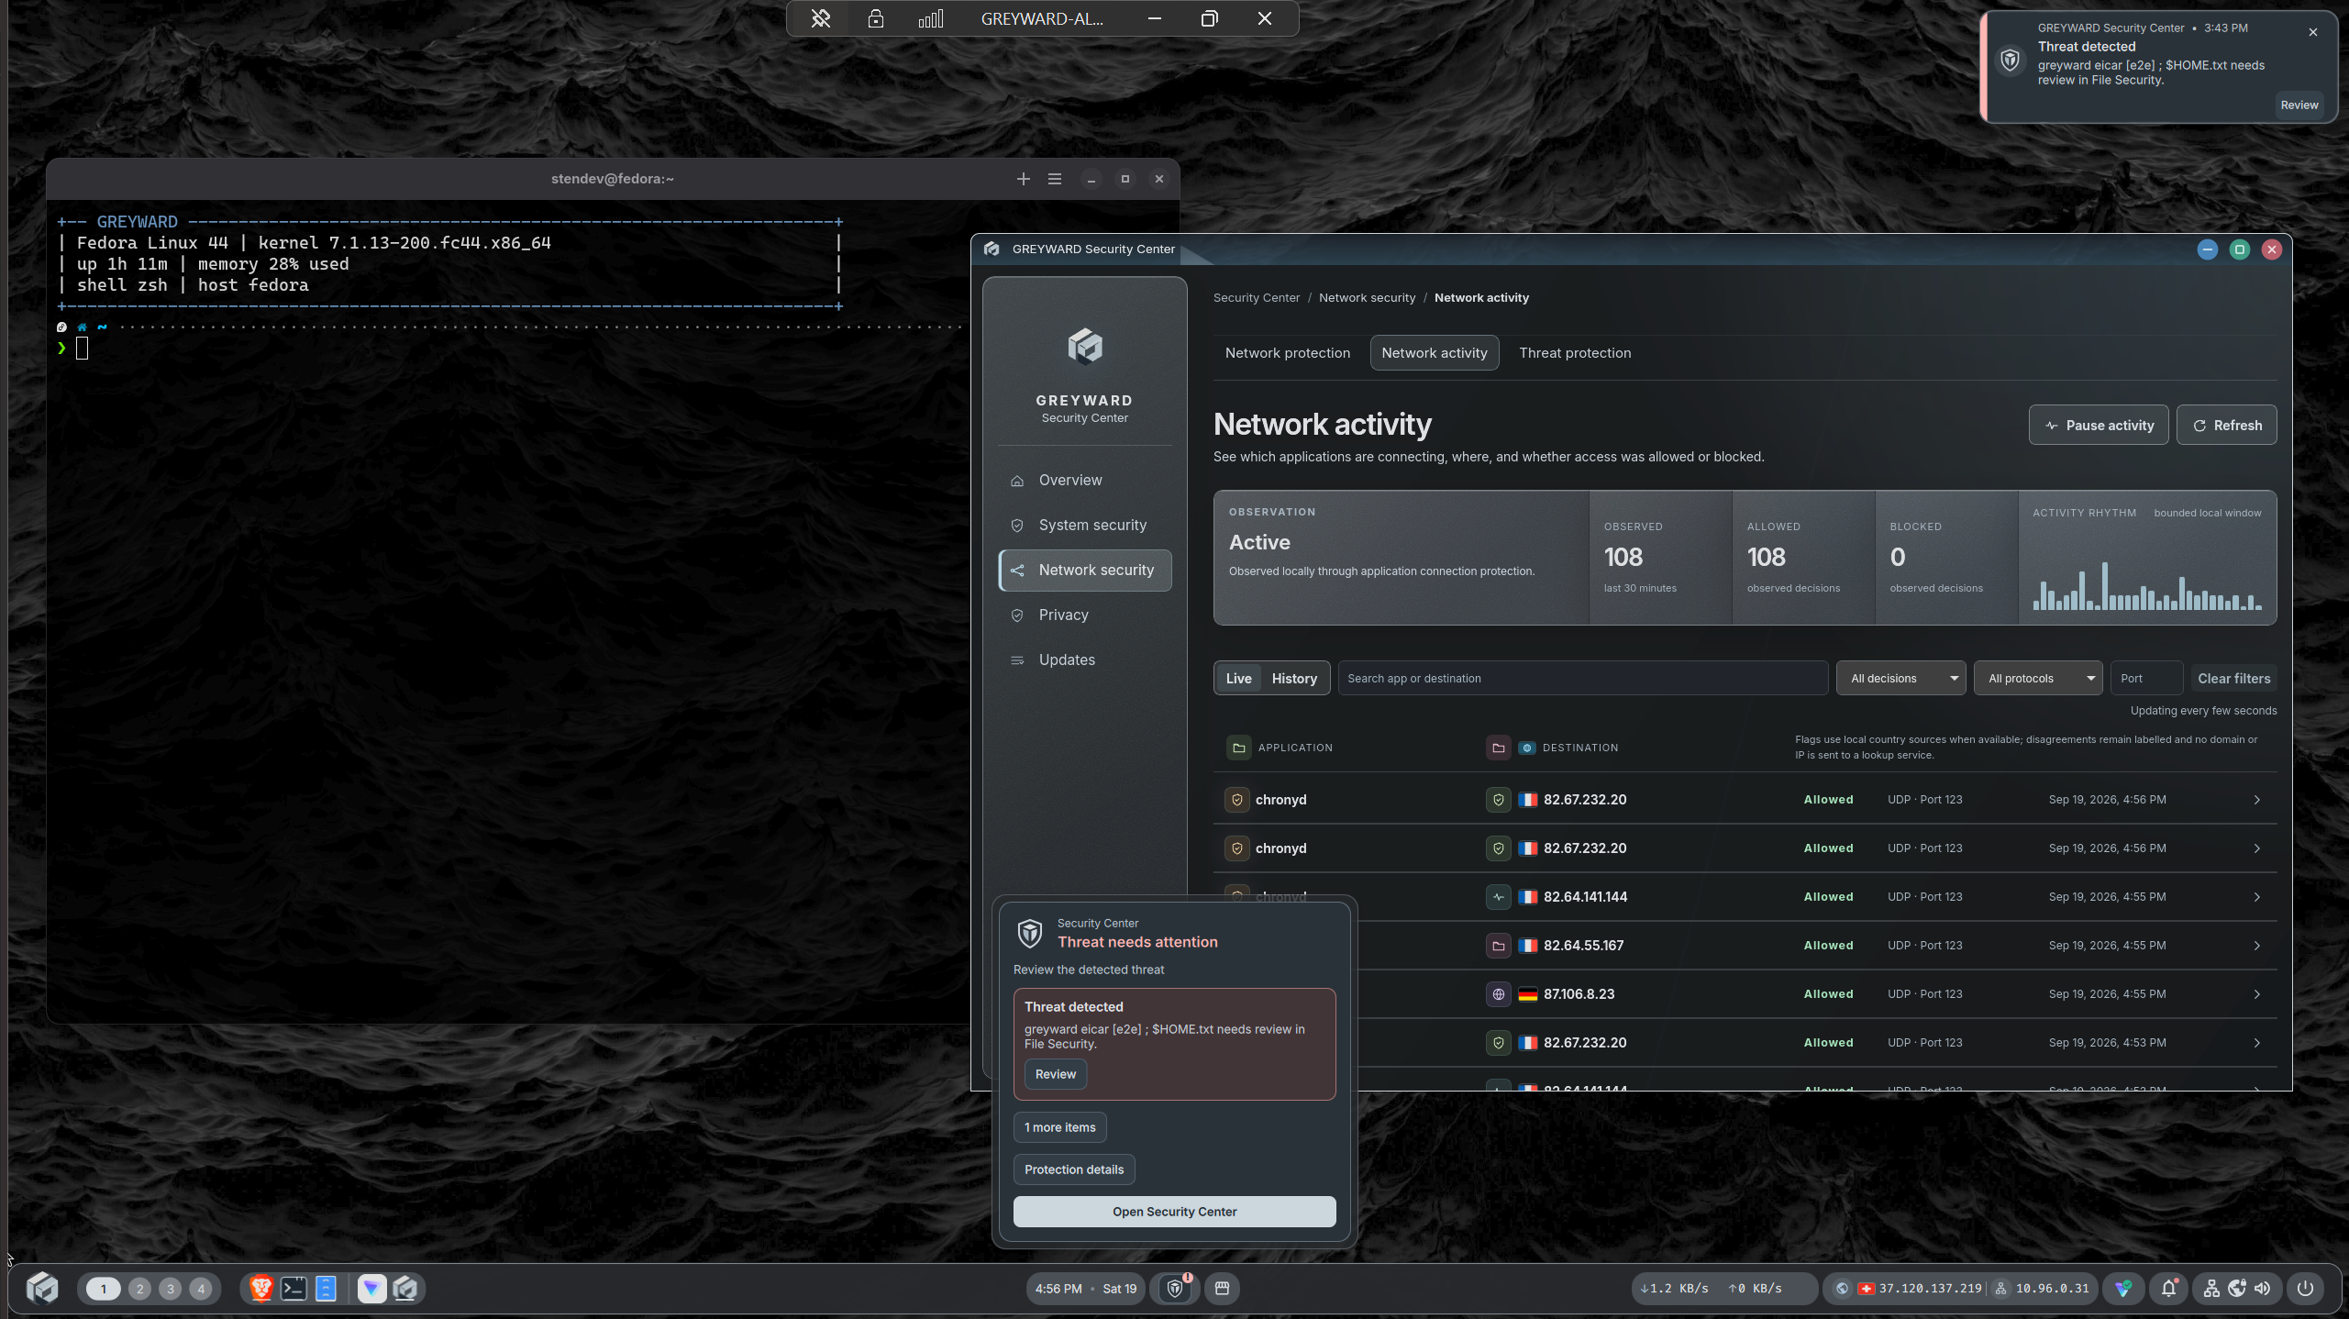The image size is (2349, 1319).
Task: Click the Destination column globe icon
Action: point(1527,748)
